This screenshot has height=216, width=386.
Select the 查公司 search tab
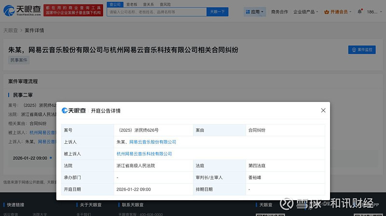click(x=114, y=4)
